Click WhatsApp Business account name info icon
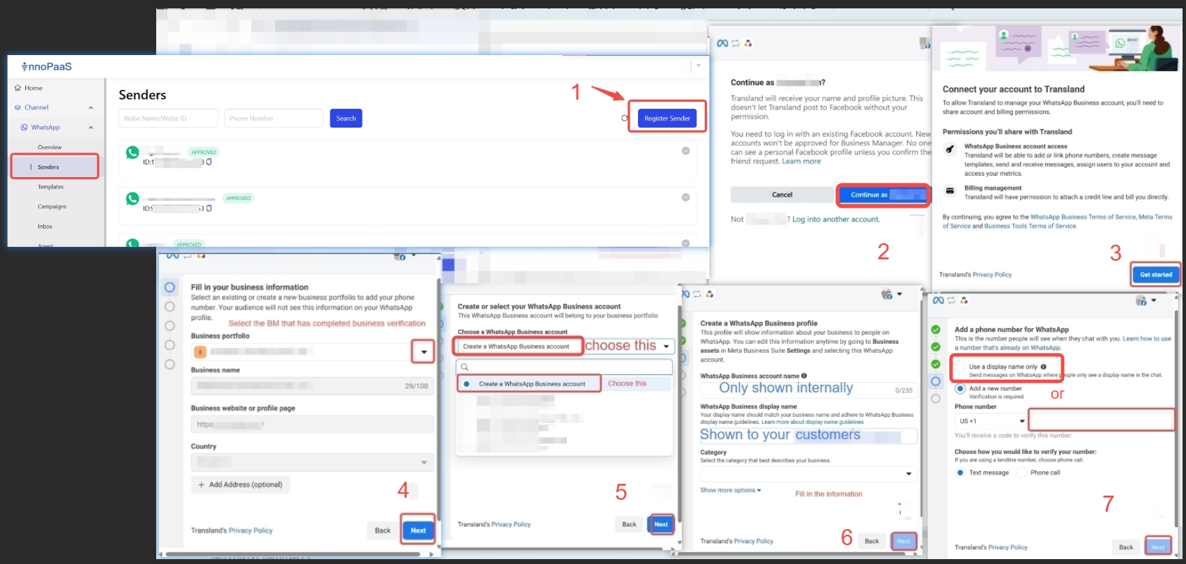This screenshot has height=564, width=1186. coord(804,376)
